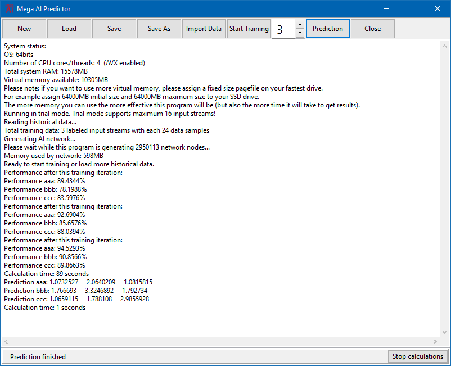Increase iteration count with up spinner arrow
Viewport: 451px width, 366px height.
pos(300,24)
